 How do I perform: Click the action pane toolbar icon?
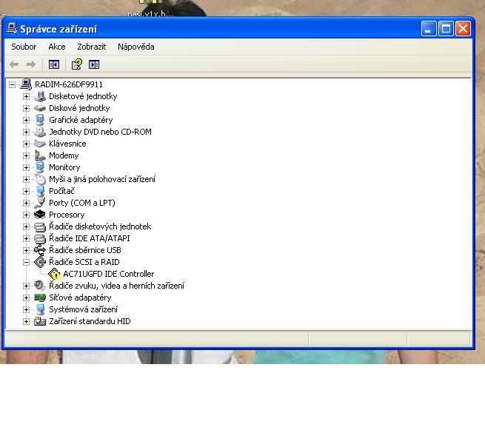pyautogui.click(x=94, y=64)
